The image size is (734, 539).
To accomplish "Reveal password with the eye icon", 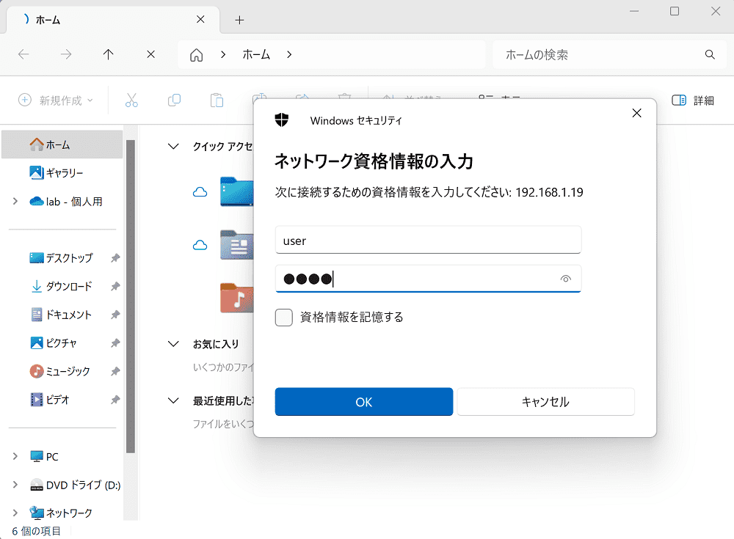I will pyautogui.click(x=565, y=279).
